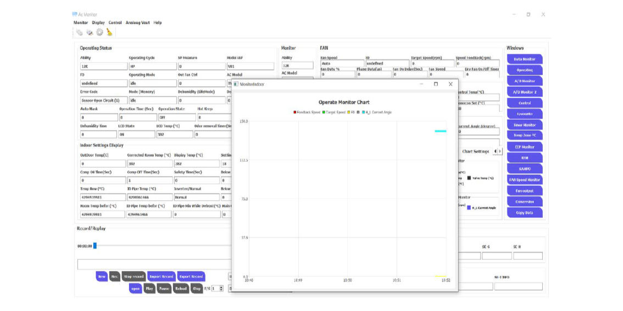
Task: Click the Play replay button
Action: (149, 289)
